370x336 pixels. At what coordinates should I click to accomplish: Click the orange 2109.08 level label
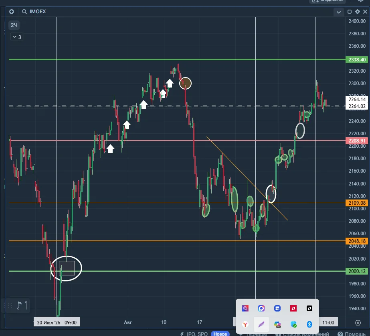tap(357, 203)
